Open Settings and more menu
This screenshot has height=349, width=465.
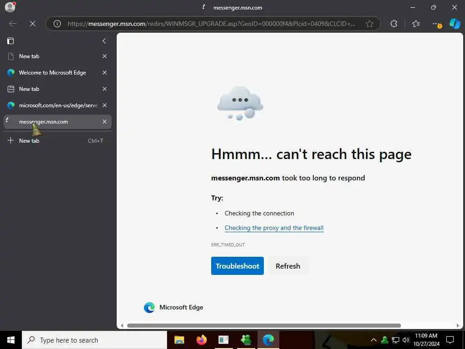[436, 24]
